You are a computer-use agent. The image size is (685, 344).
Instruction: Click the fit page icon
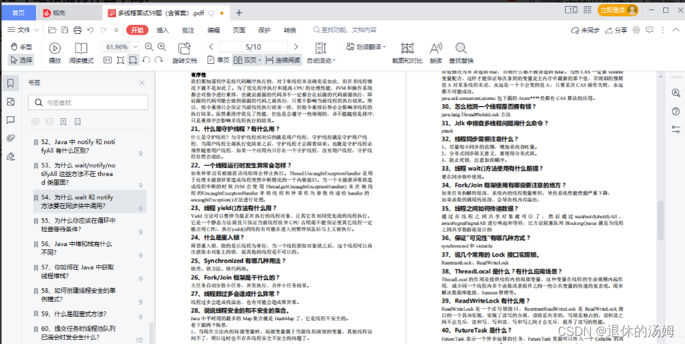121,61
